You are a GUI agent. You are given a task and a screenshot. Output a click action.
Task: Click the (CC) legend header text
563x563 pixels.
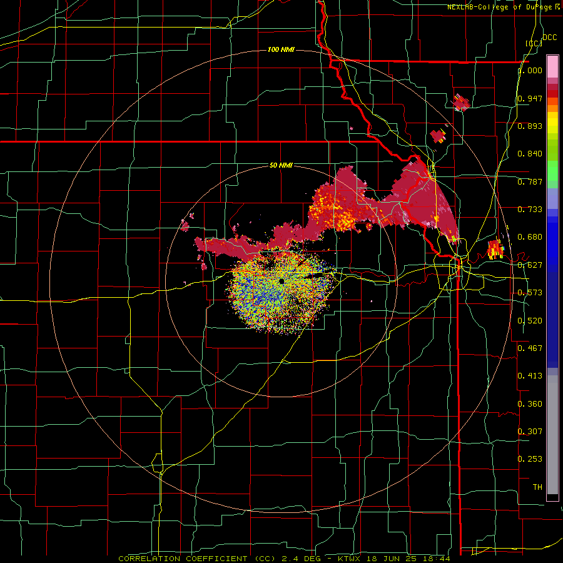534,43
